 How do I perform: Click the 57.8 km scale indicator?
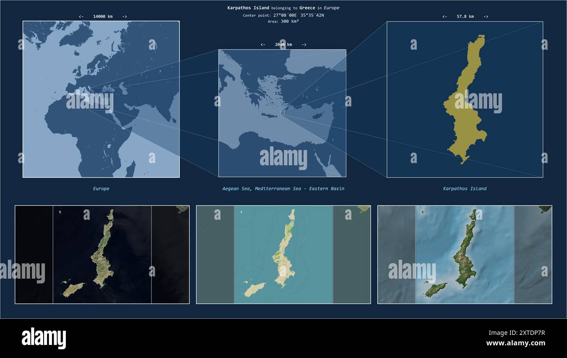pyautogui.click(x=465, y=17)
